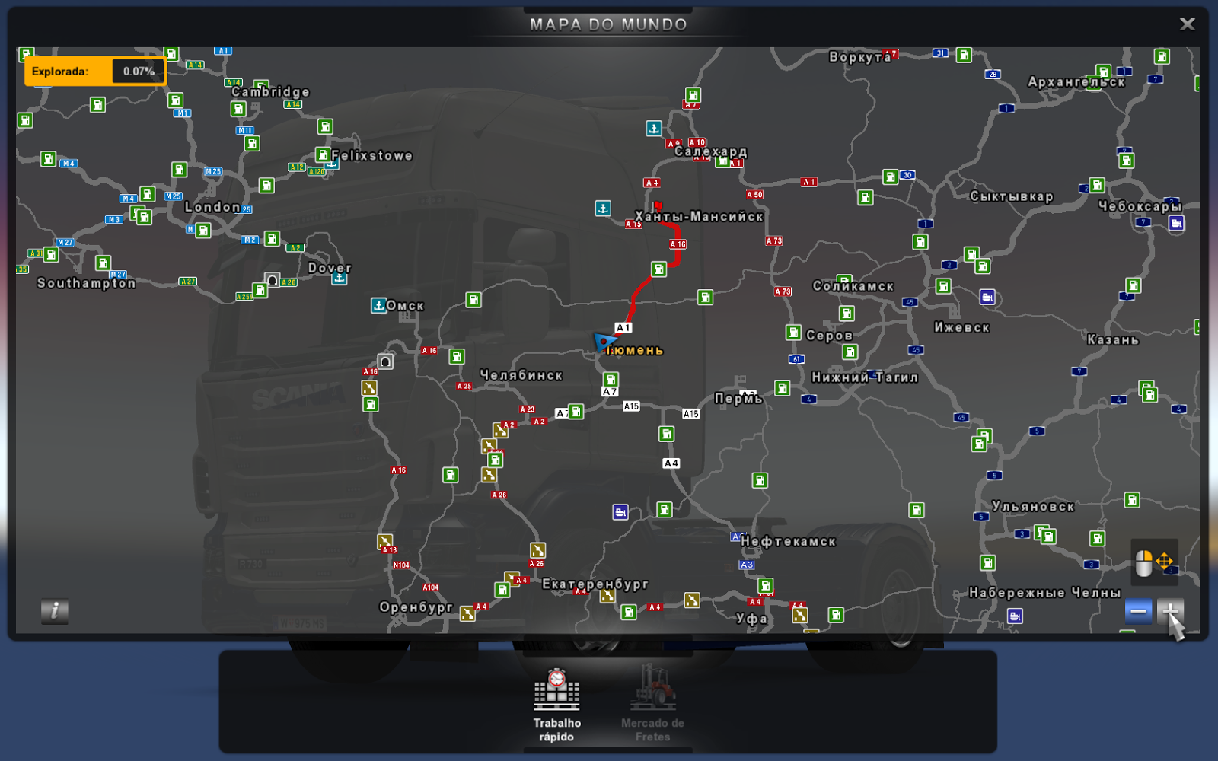
Task: Select a green service icon near Пермь
Action: point(781,388)
